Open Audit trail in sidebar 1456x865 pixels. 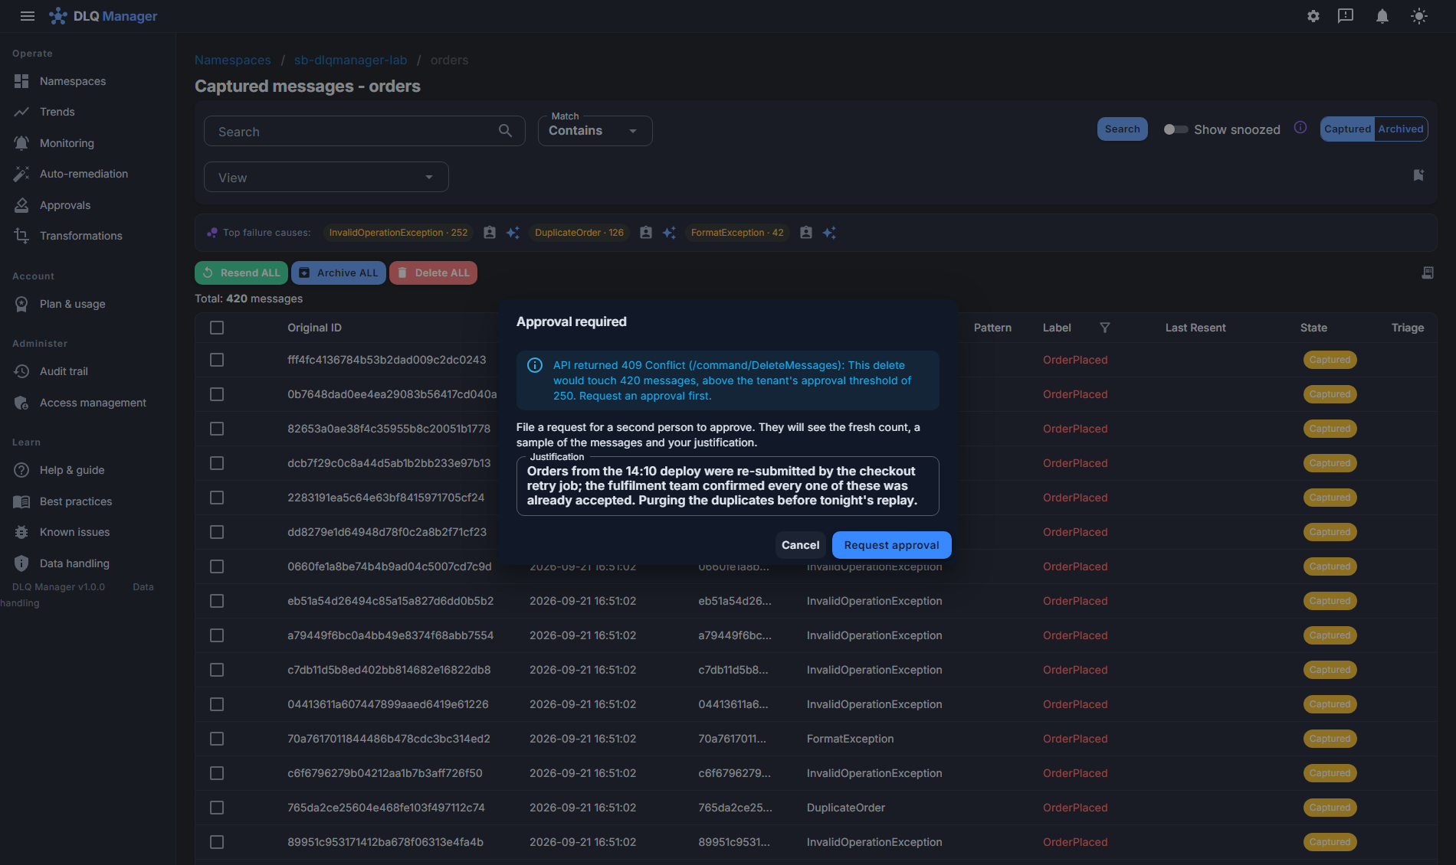tap(64, 371)
